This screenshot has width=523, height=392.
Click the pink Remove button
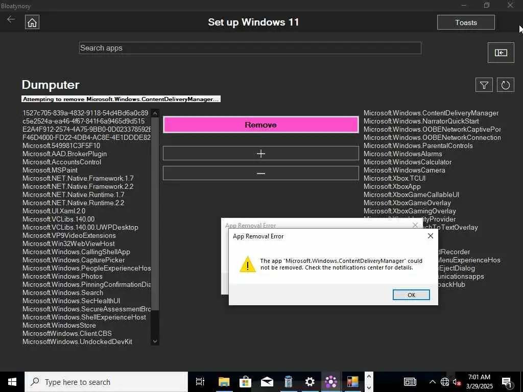[261, 125]
